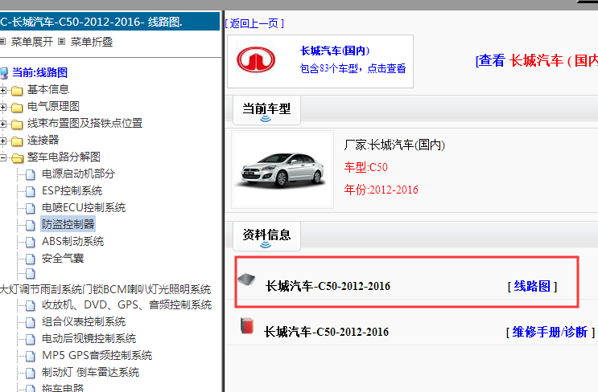Click the folder icon beside 基本信息
Viewport: 598px width, 392px height.
click(17, 90)
